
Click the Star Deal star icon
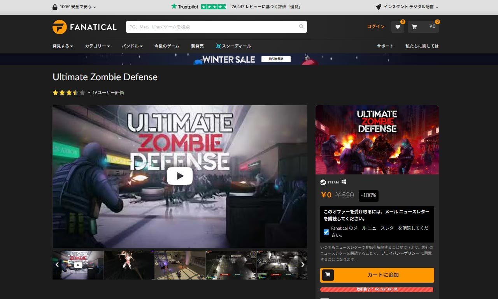click(x=218, y=46)
